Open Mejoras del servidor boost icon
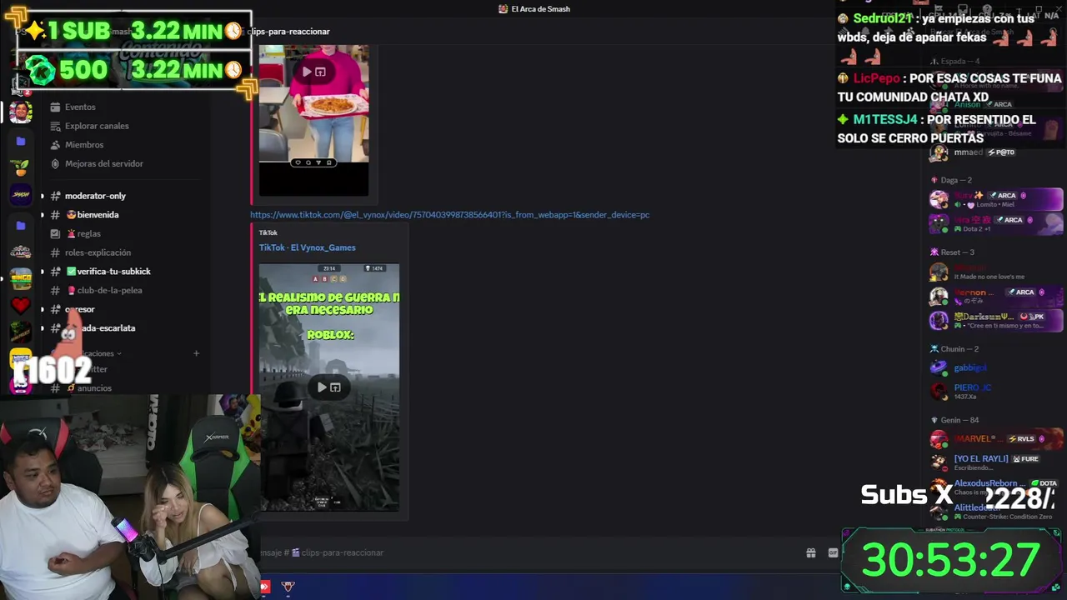1067x600 pixels. coord(55,163)
